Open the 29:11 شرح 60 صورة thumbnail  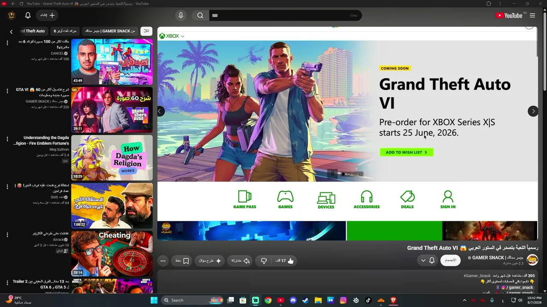click(x=112, y=110)
